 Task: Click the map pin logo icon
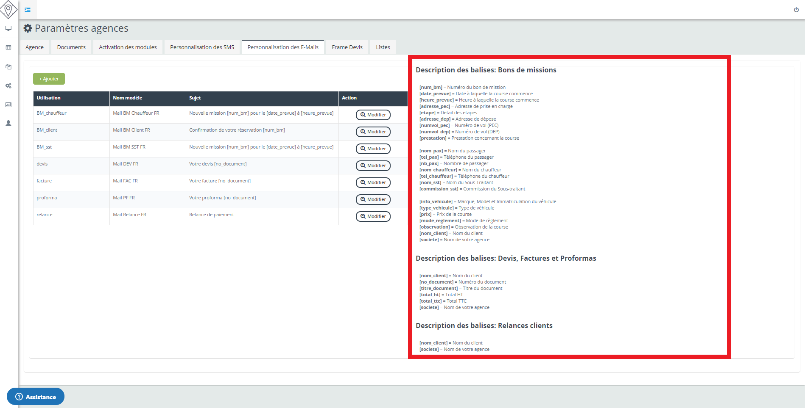click(x=8, y=9)
